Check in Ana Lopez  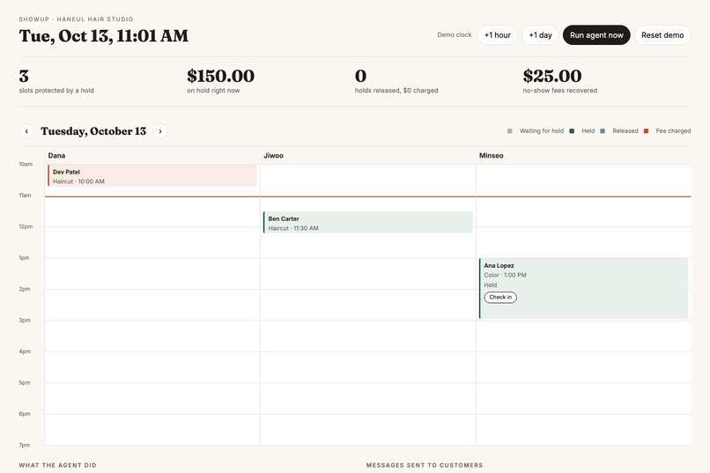[500, 298]
